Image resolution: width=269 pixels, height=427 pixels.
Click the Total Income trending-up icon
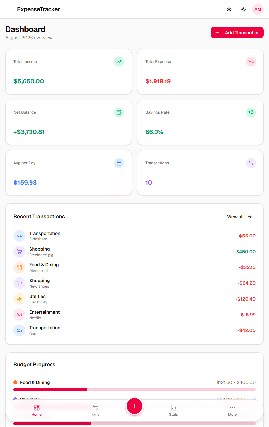(x=119, y=62)
